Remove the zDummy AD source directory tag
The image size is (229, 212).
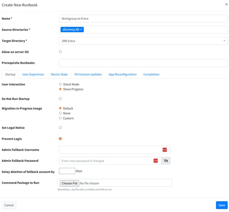coord(81,29)
